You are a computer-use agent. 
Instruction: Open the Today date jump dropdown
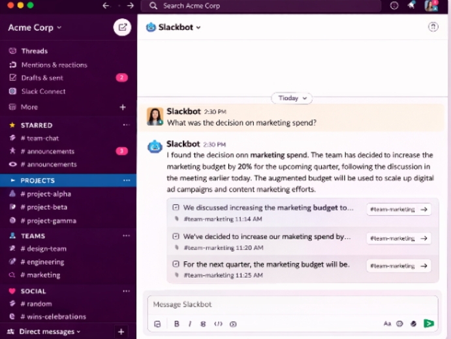point(292,98)
